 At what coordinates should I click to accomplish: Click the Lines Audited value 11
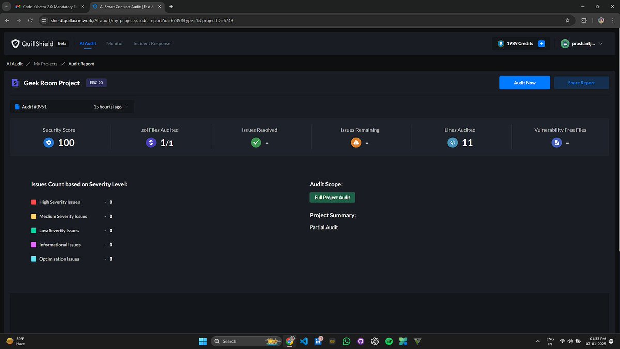[467, 143]
